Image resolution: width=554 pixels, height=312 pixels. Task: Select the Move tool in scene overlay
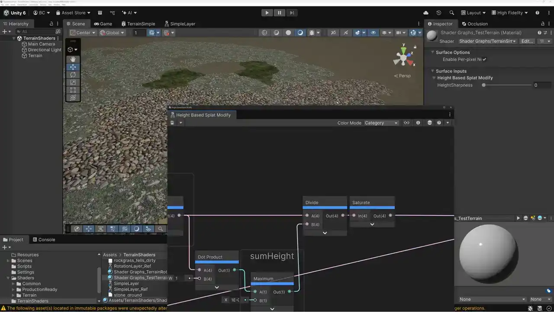[73, 67]
